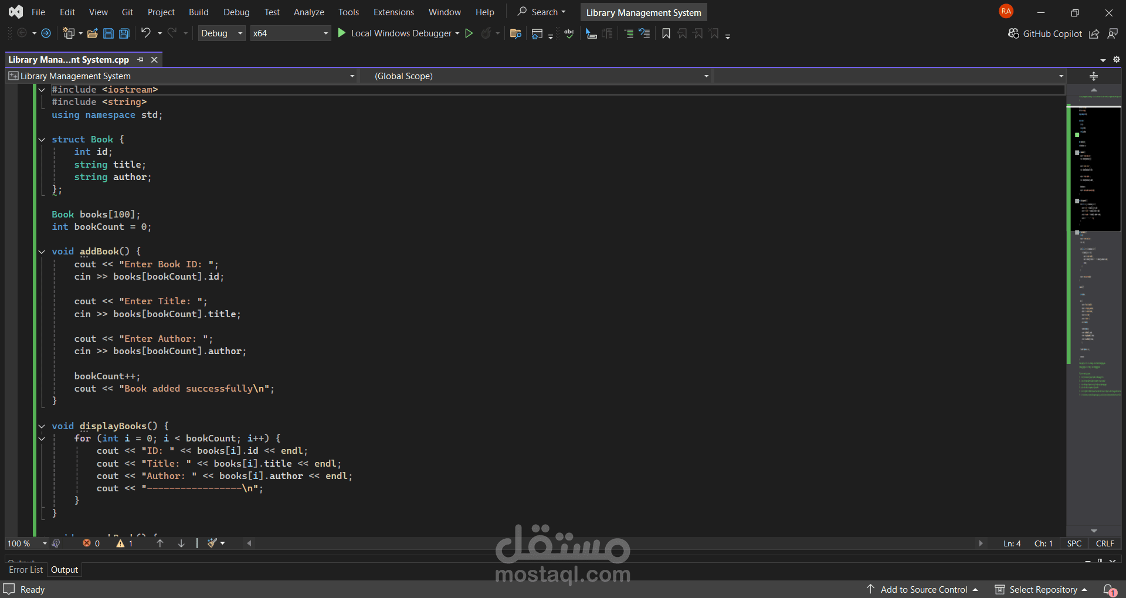Click Add to Source Control

pyautogui.click(x=922, y=590)
